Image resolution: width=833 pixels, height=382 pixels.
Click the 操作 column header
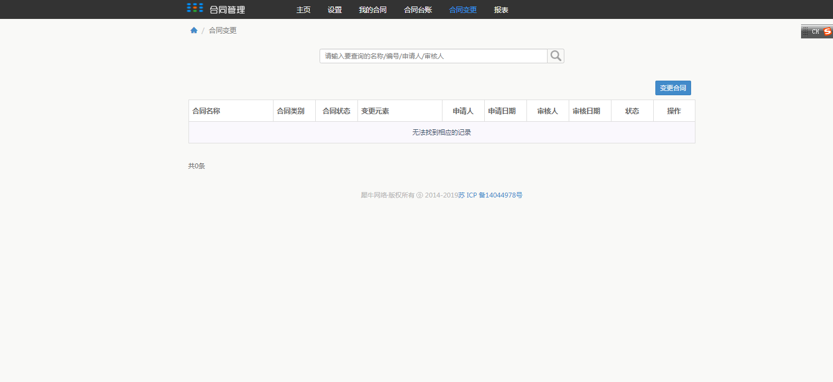[674, 111]
